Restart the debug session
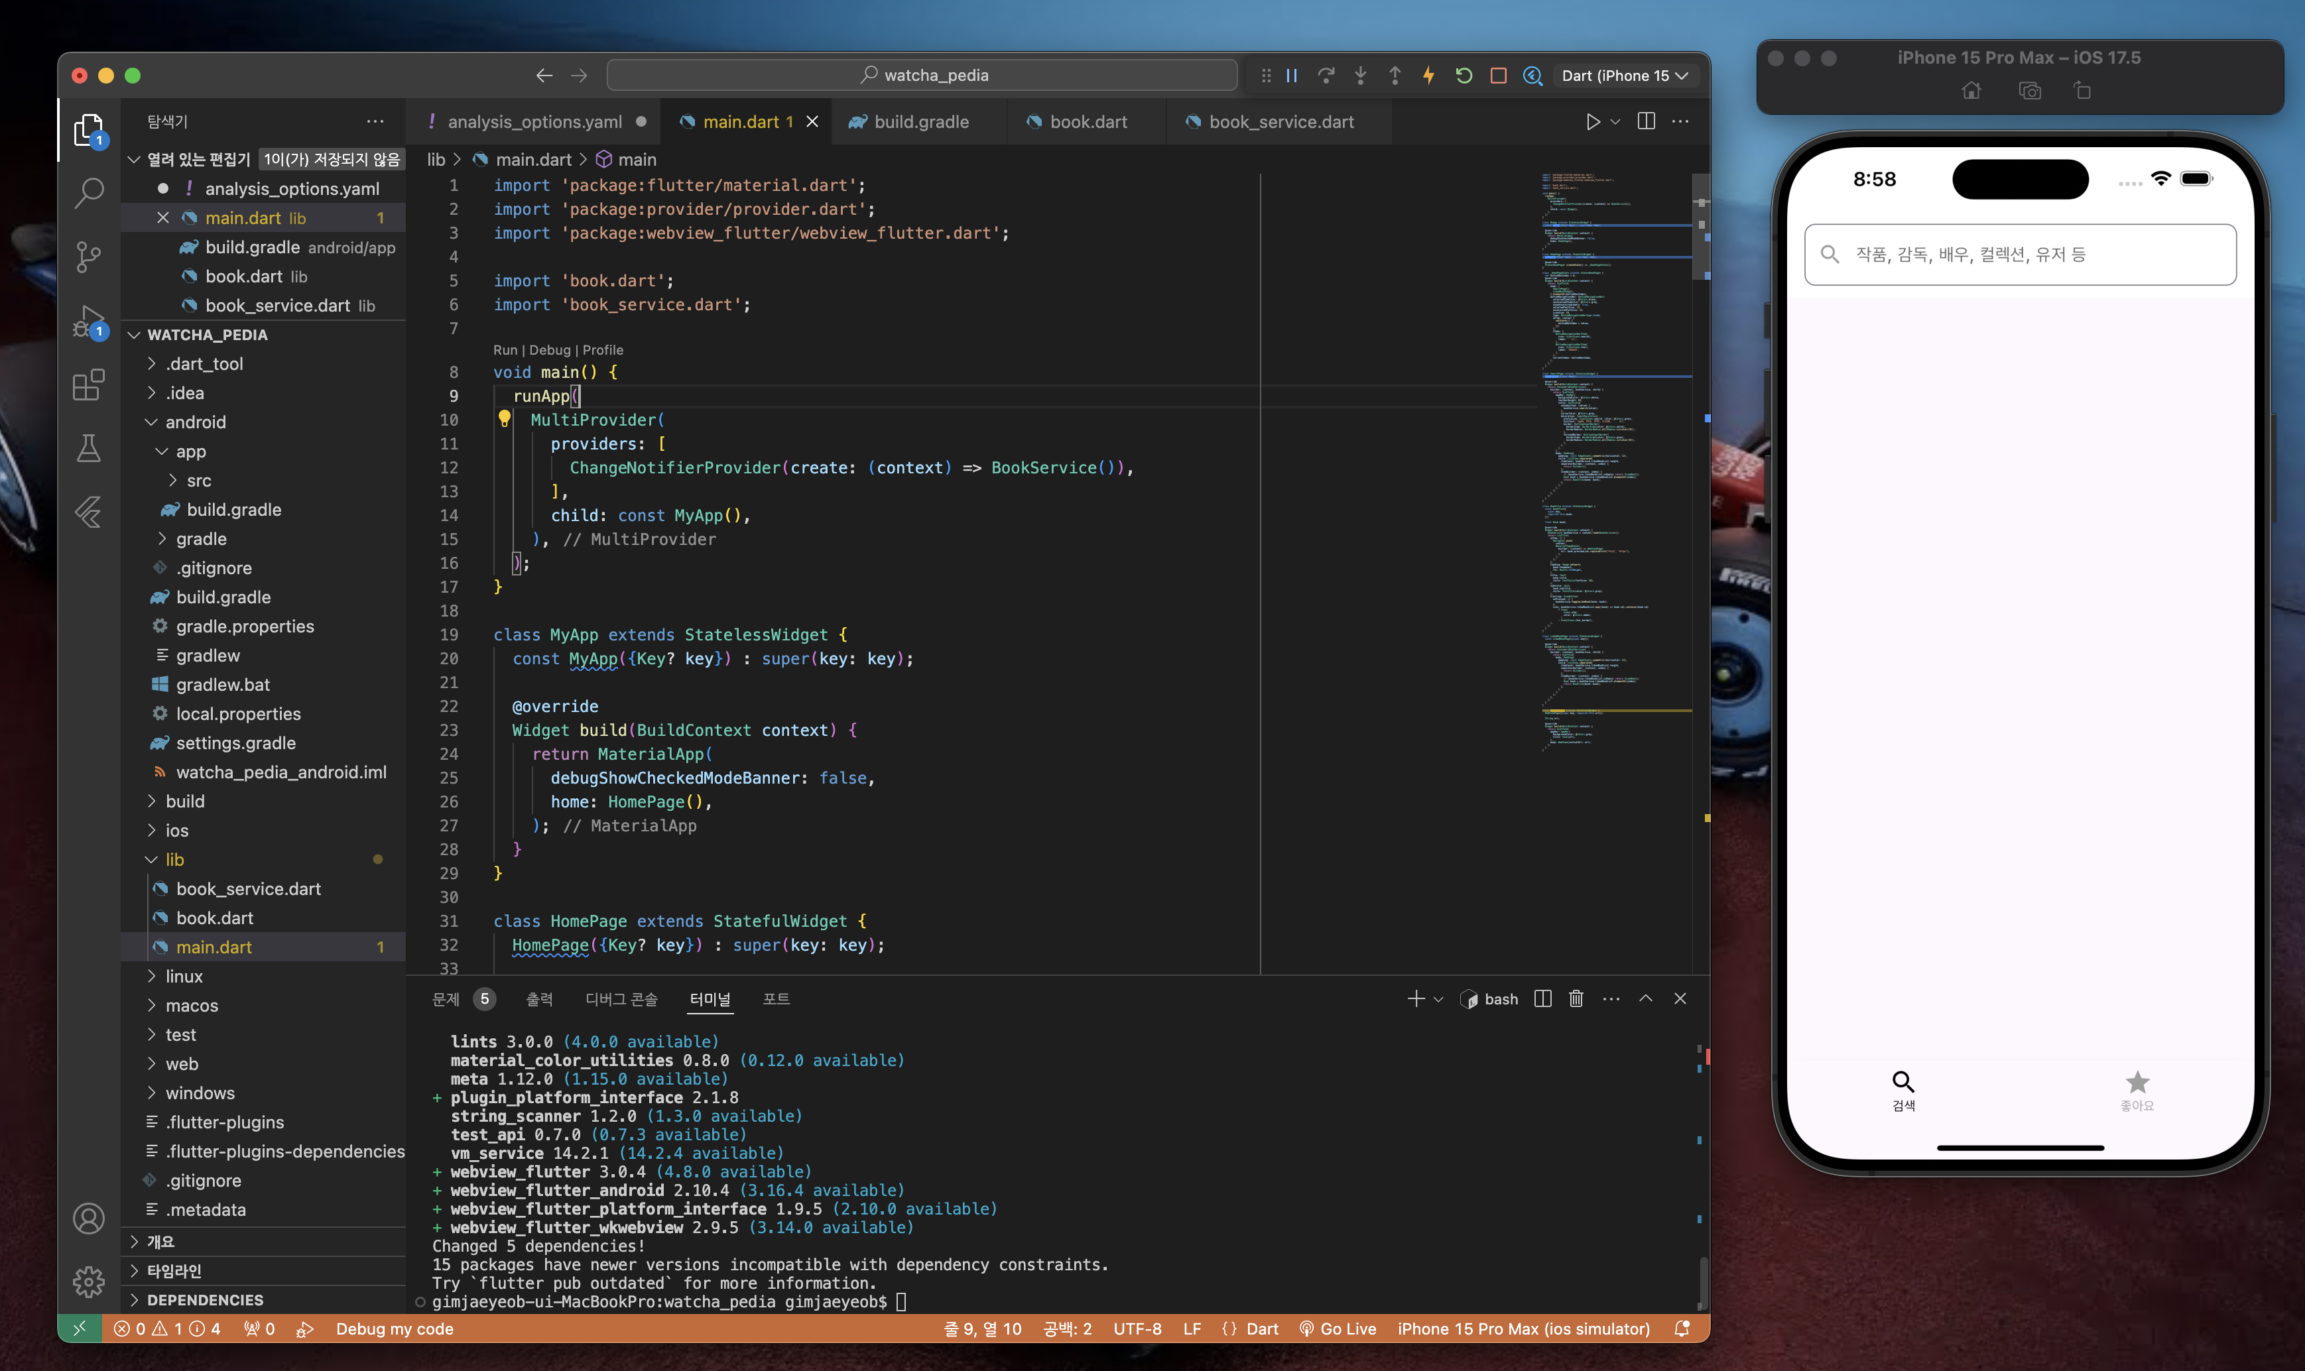Image resolution: width=2305 pixels, height=1371 pixels. [1464, 76]
